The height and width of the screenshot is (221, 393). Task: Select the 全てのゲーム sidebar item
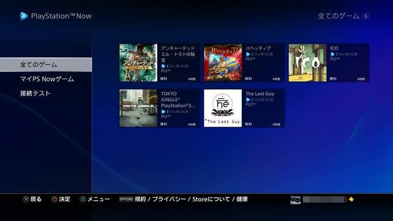click(x=46, y=64)
